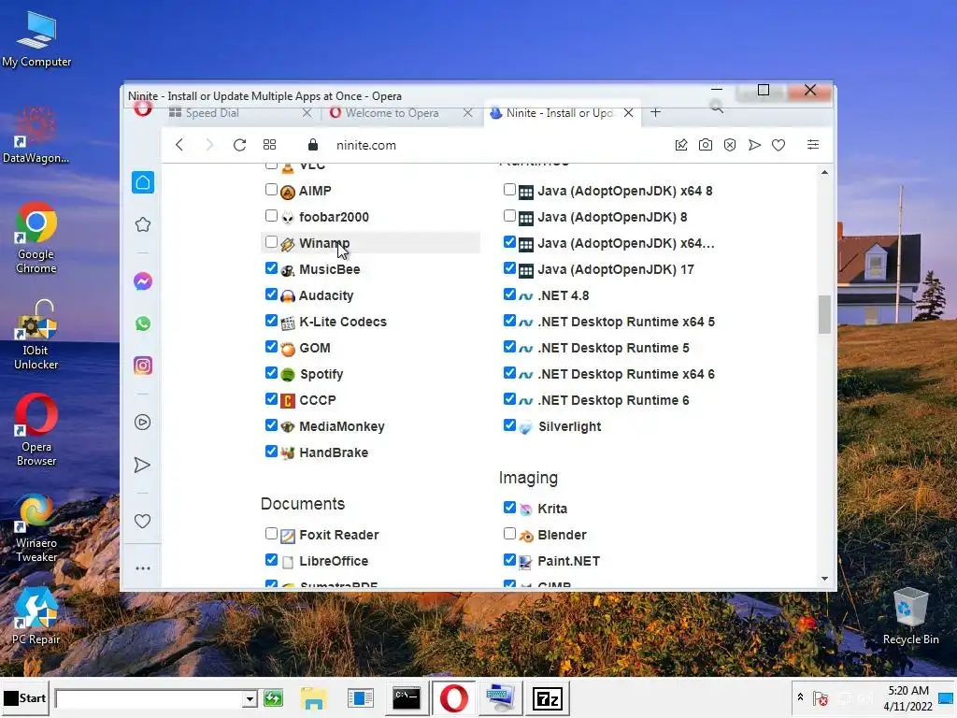Image resolution: width=957 pixels, height=718 pixels.
Task: Uncheck the Spotify checkbox
Action: pos(272,373)
